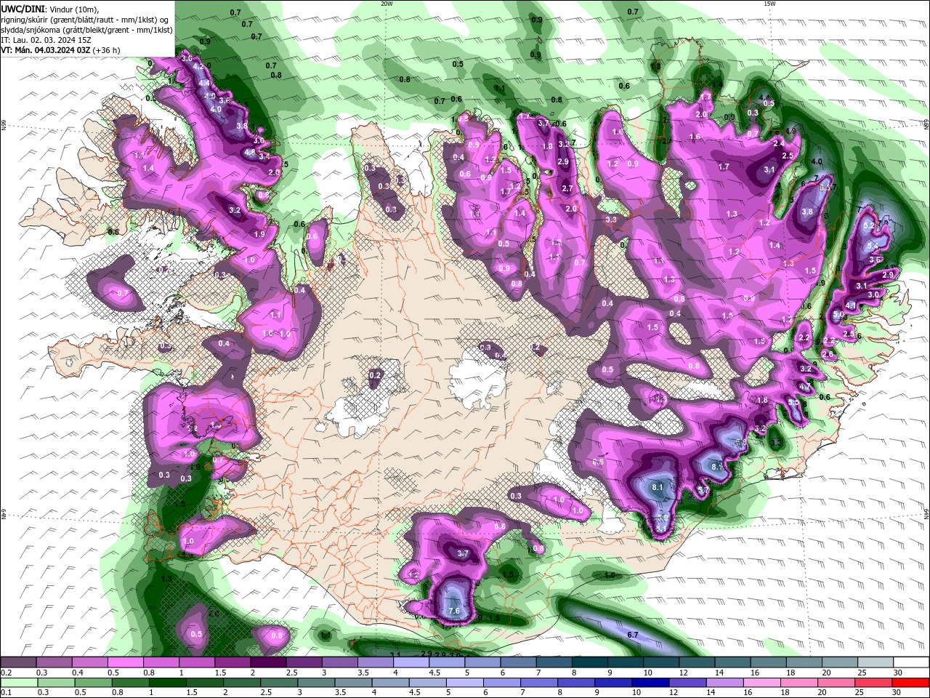This screenshot has height=698, width=930.
Task: Click the 'UWC/DINI' title text
Action: tap(22, 9)
